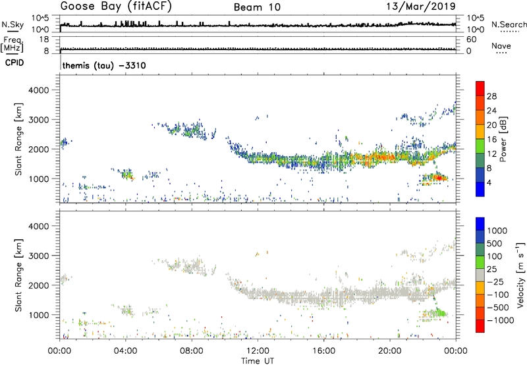Select the "Time UT" axis title
This screenshot has height=365, width=527.
[258, 361]
